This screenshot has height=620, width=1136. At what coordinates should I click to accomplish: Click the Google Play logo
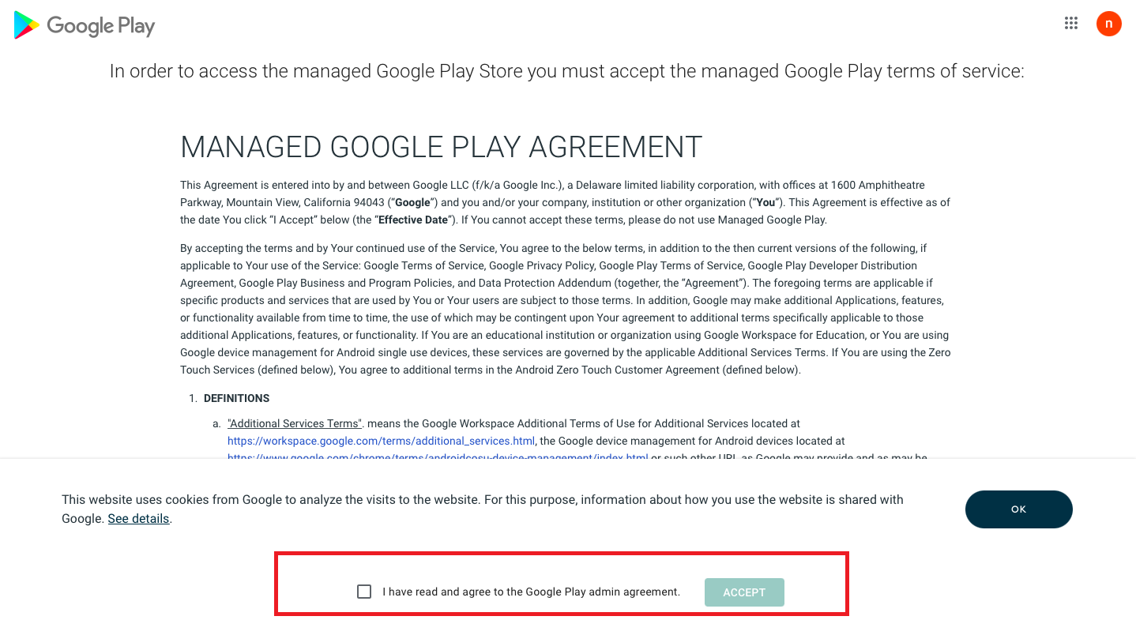point(85,25)
